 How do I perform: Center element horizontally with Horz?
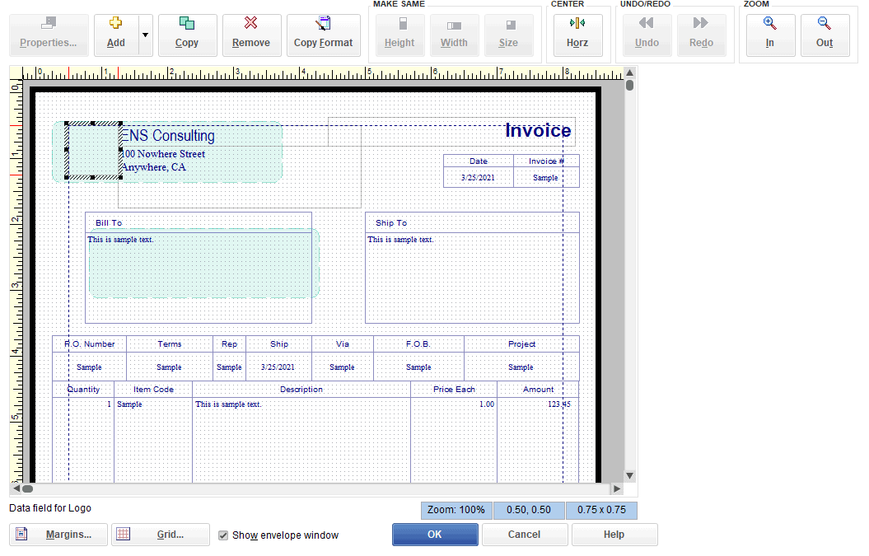click(x=577, y=35)
